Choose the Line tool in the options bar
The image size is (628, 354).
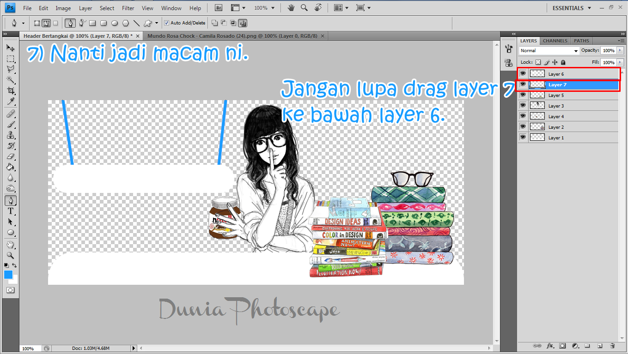pos(136,23)
